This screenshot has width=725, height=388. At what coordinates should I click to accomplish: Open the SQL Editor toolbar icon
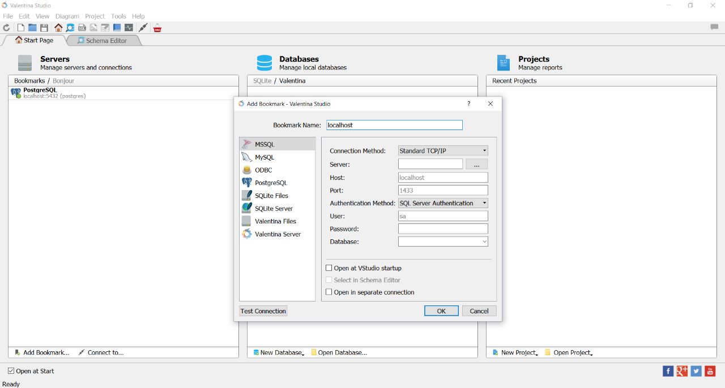coord(82,28)
